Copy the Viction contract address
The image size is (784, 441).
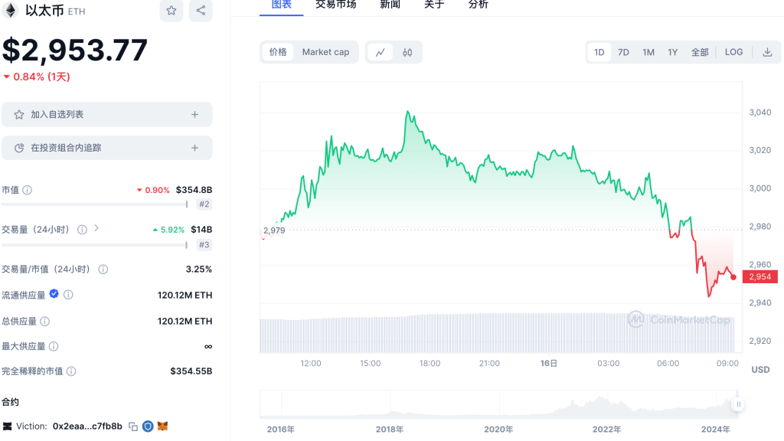click(x=133, y=426)
